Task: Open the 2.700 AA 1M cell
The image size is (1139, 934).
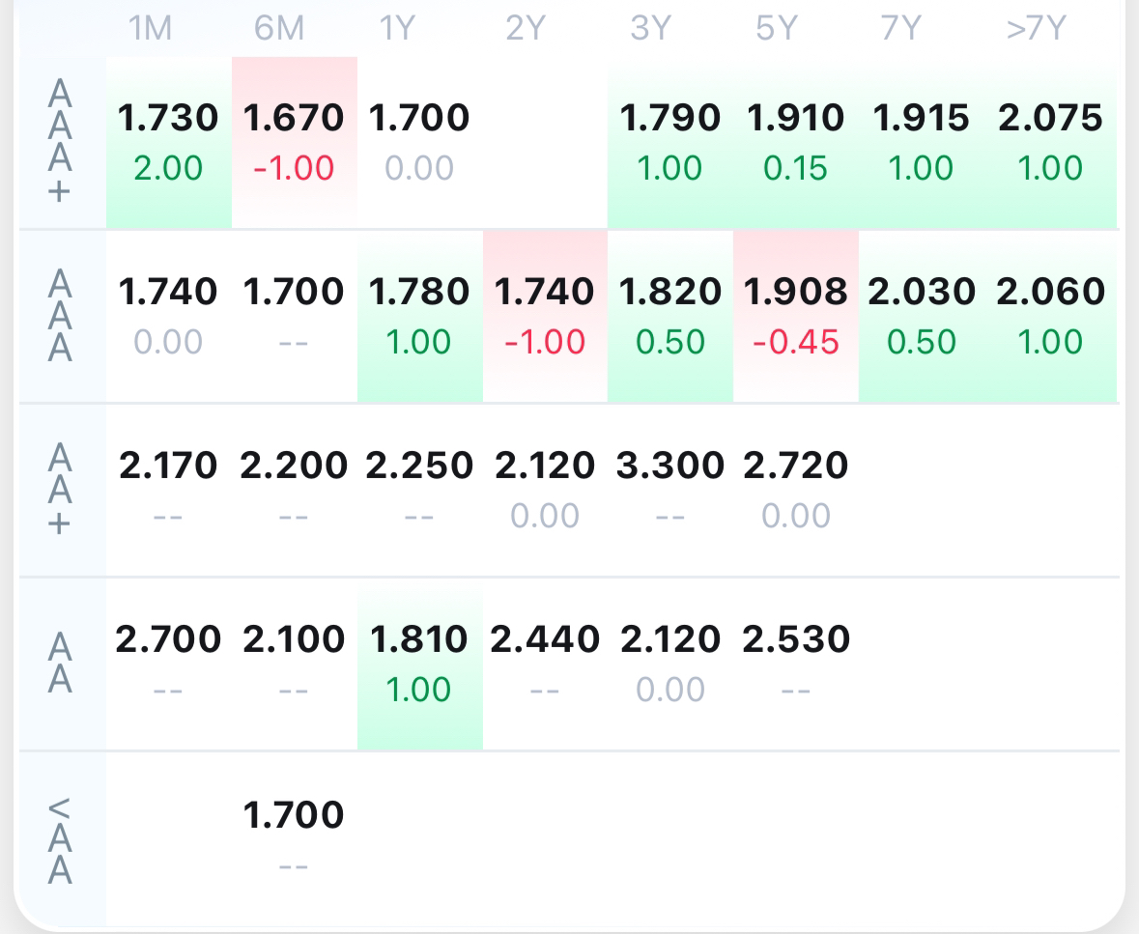Action: [x=168, y=665]
